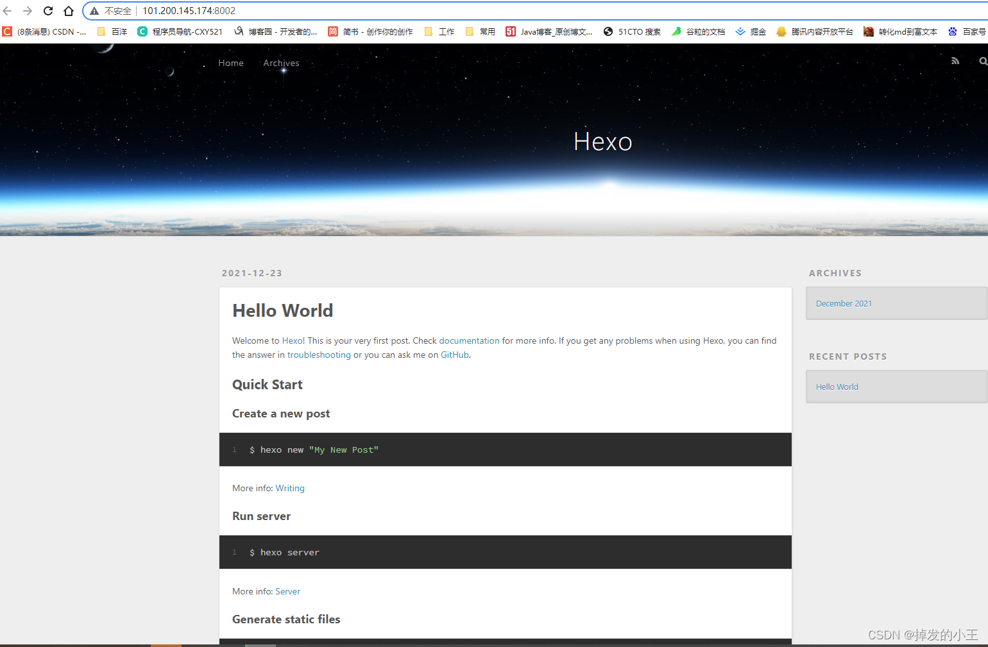Focus the address bar URL 101.200.145.174:8002
The height and width of the screenshot is (647, 988).
(x=189, y=11)
